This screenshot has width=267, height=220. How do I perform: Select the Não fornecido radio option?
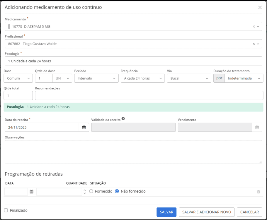(117, 191)
